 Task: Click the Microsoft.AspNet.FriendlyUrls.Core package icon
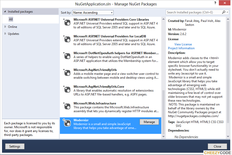pyautogui.click(x=67, y=89)
